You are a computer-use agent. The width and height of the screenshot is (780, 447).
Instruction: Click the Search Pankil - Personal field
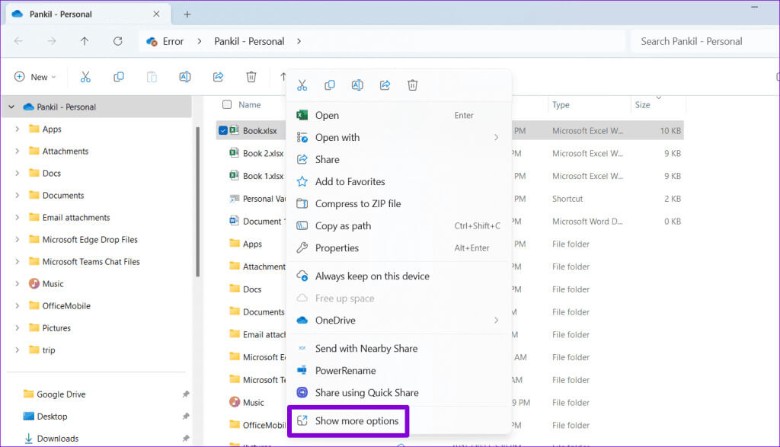click(x=701, y=41)
